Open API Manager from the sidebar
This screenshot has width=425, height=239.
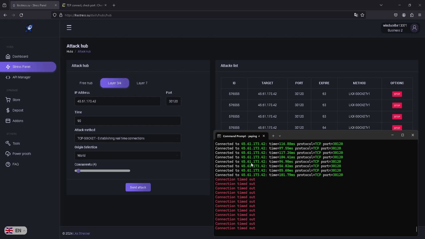pyautogui.click(x=21, y=77)
